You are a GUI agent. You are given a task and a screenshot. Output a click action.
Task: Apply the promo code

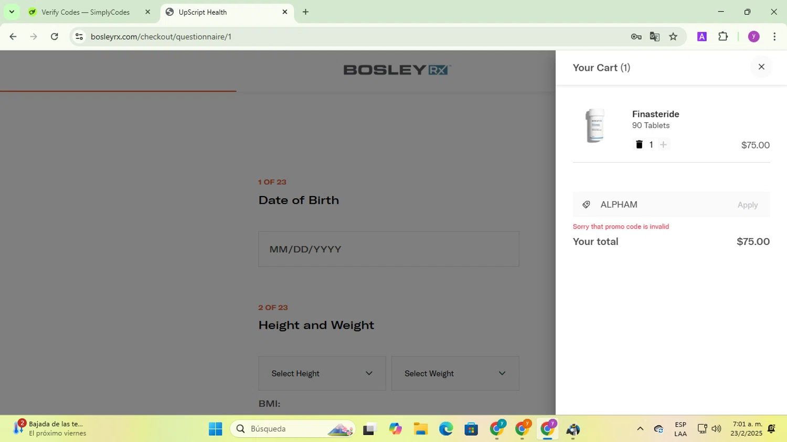[747, 205]
